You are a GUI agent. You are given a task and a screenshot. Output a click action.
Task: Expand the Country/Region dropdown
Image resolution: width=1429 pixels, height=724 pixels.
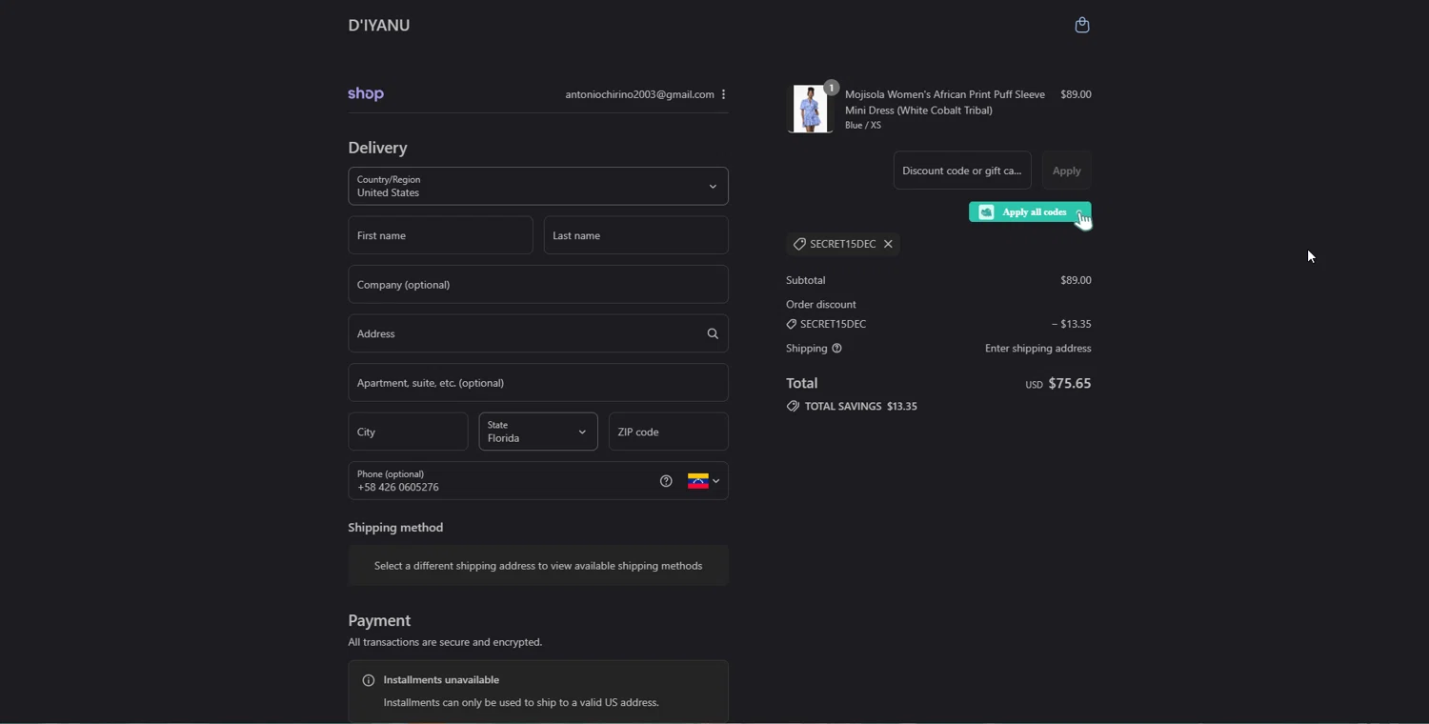coord(538,187)
